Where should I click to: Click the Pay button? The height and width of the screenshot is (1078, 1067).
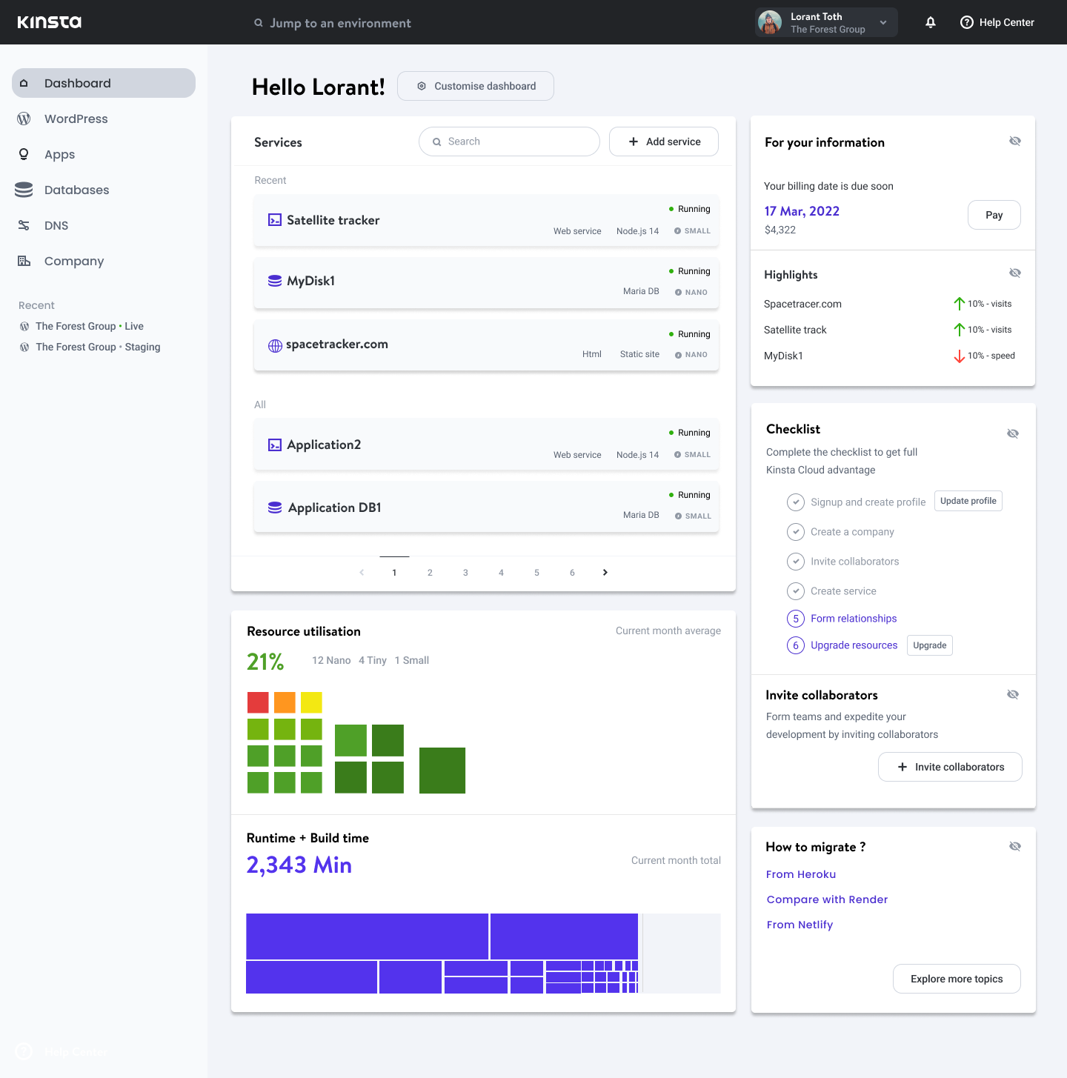[x=994, y=215]
